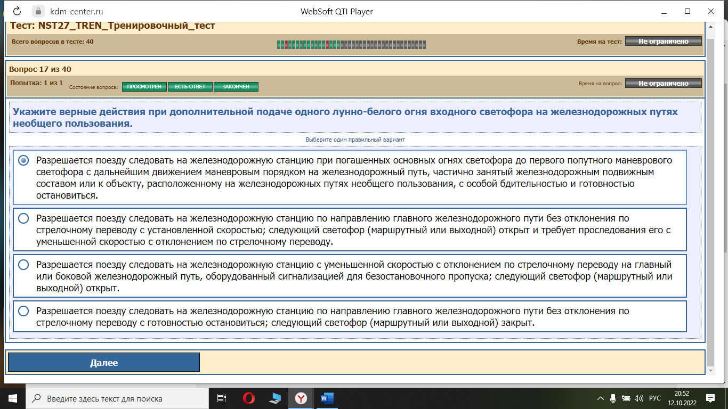Click the Далее button
The image size is (728, 409).
click(x=104, y=362)
